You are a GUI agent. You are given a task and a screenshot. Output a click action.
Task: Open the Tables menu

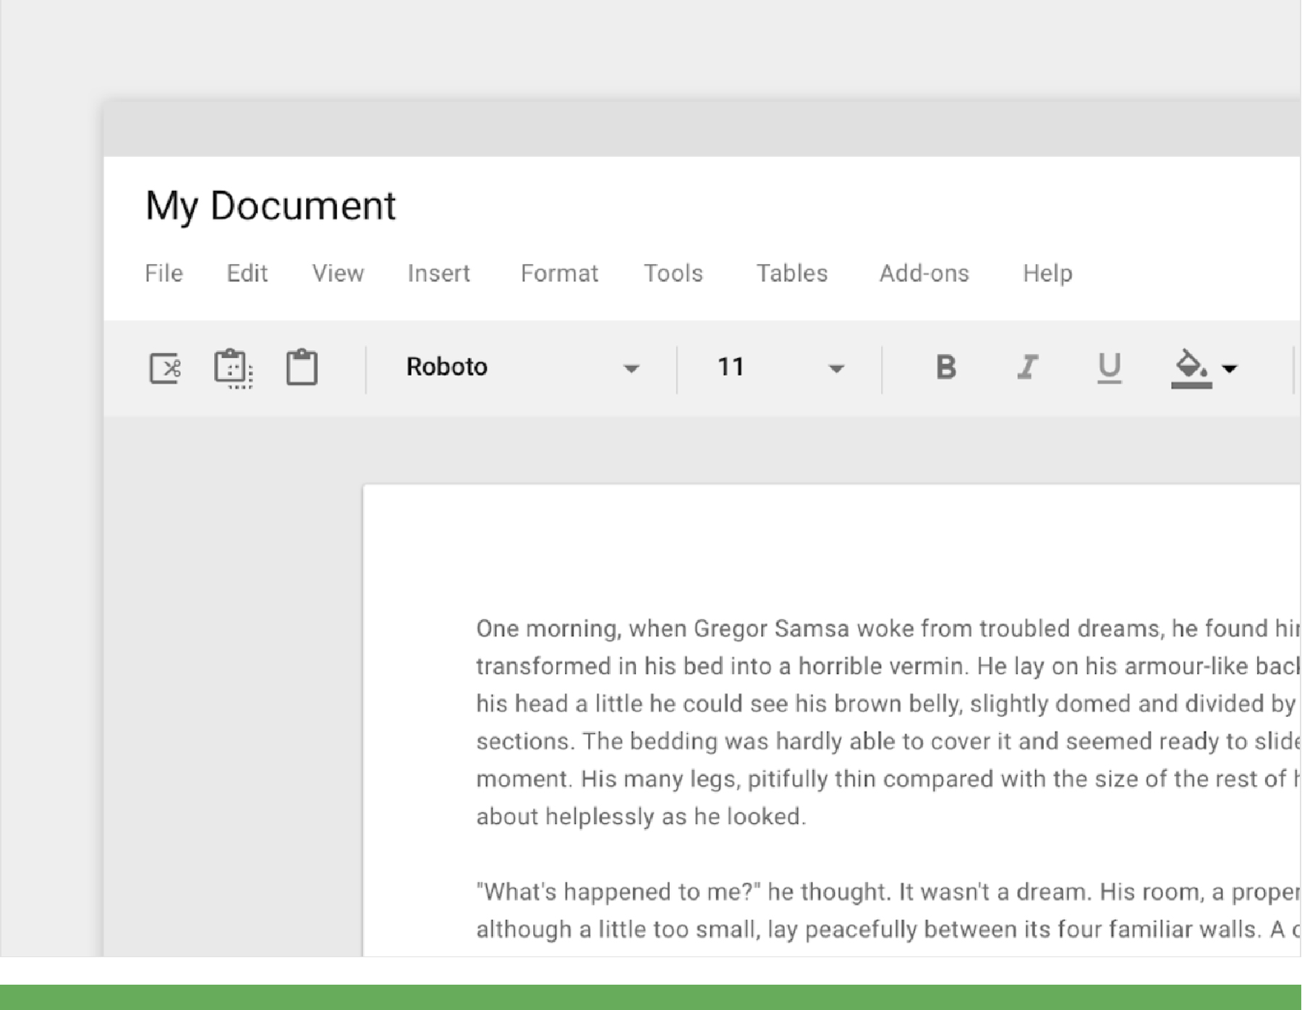click(x=792, y=273)
